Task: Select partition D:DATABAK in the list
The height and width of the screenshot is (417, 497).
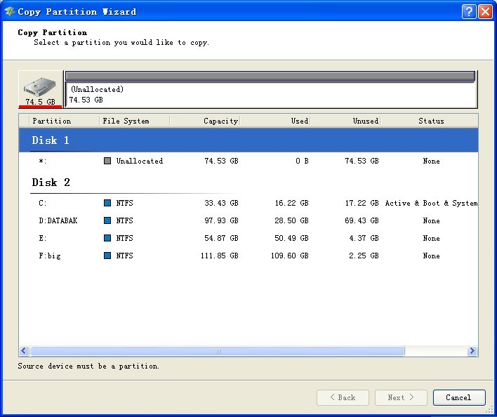Action: 249,220
